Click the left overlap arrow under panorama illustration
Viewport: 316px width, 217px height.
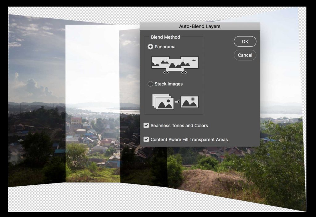166,73
